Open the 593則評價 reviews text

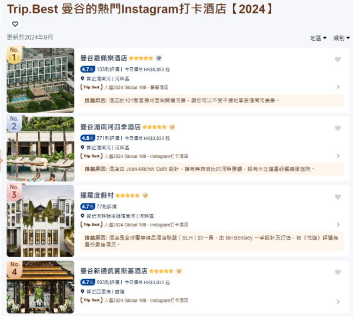point(108,282)
